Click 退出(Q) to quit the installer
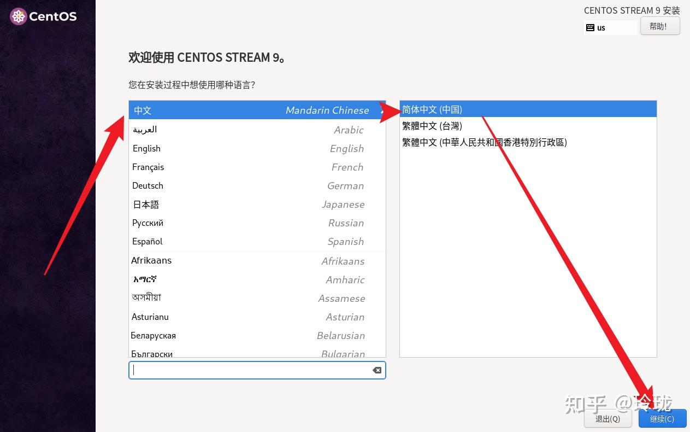This screenshot has width=690, height=432. 608,418
